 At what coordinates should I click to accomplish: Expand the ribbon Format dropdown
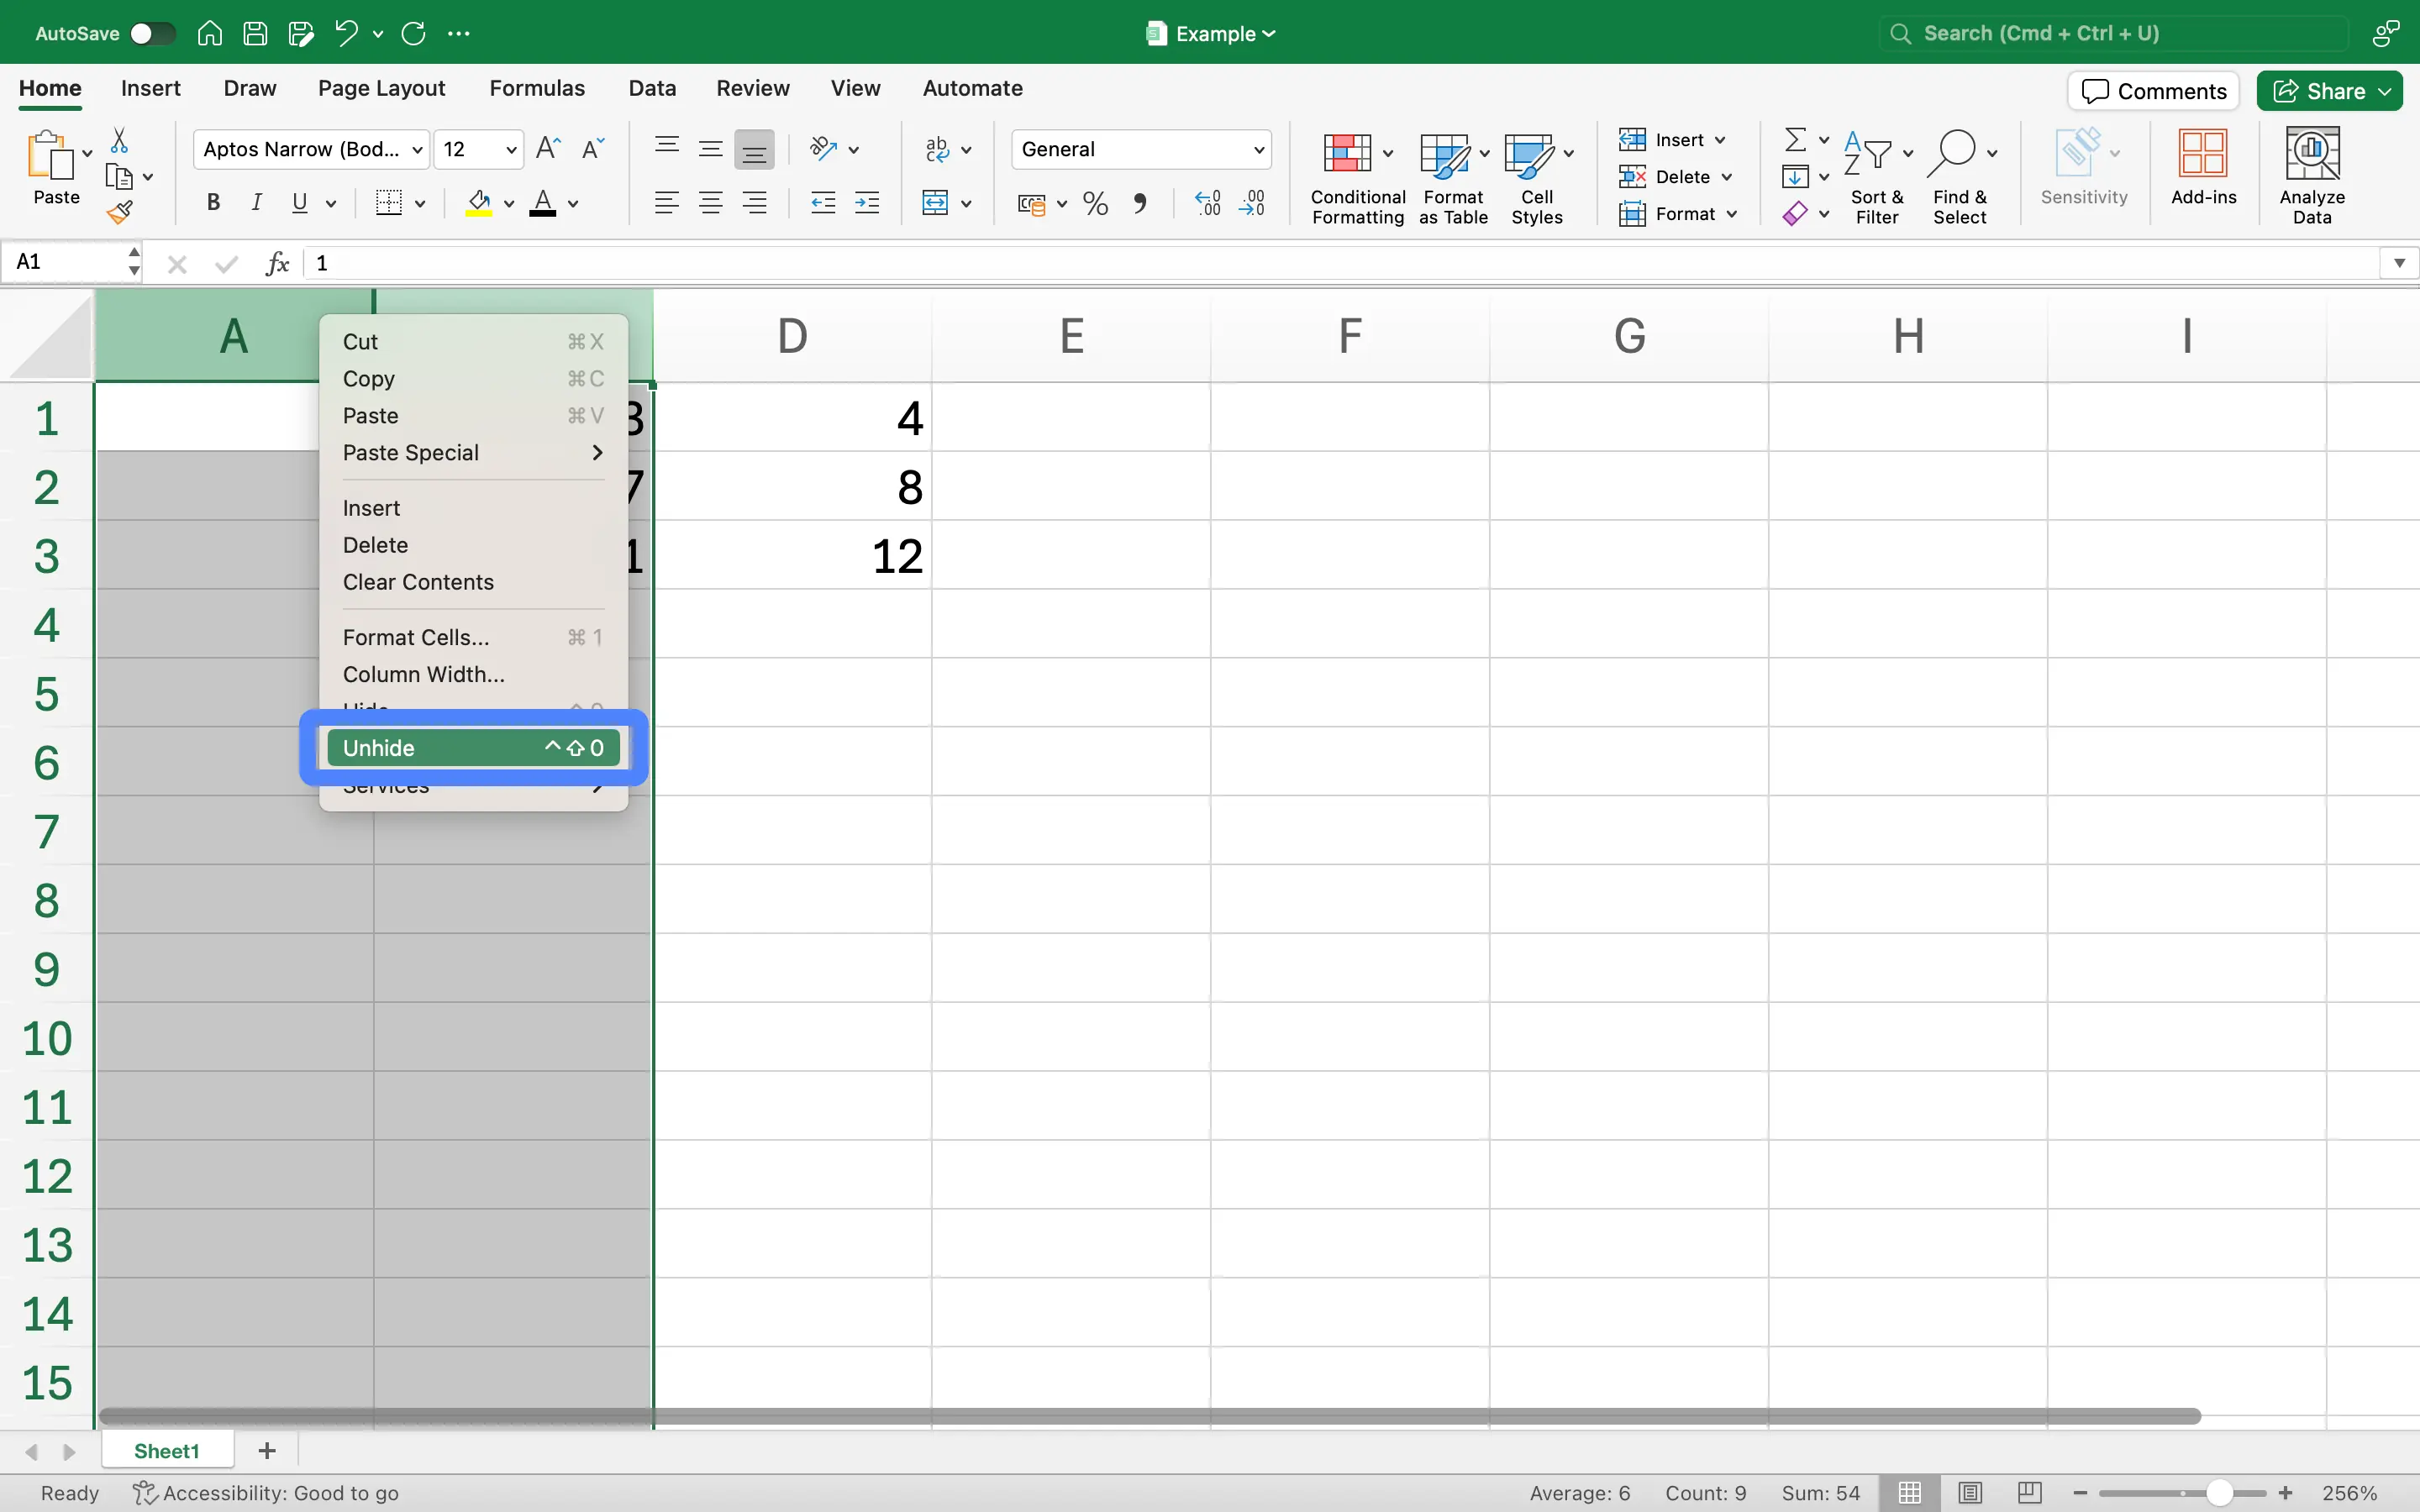pyautogui.click(x=1680, y=213)
